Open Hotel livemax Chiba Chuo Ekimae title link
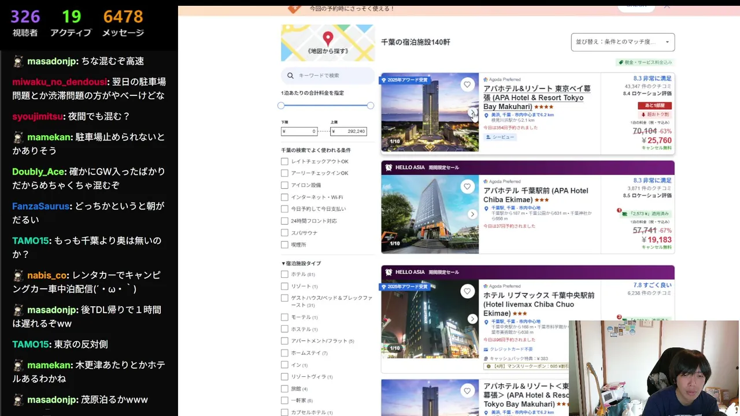This screenshot has height=416, width=740. coord(539,304)
